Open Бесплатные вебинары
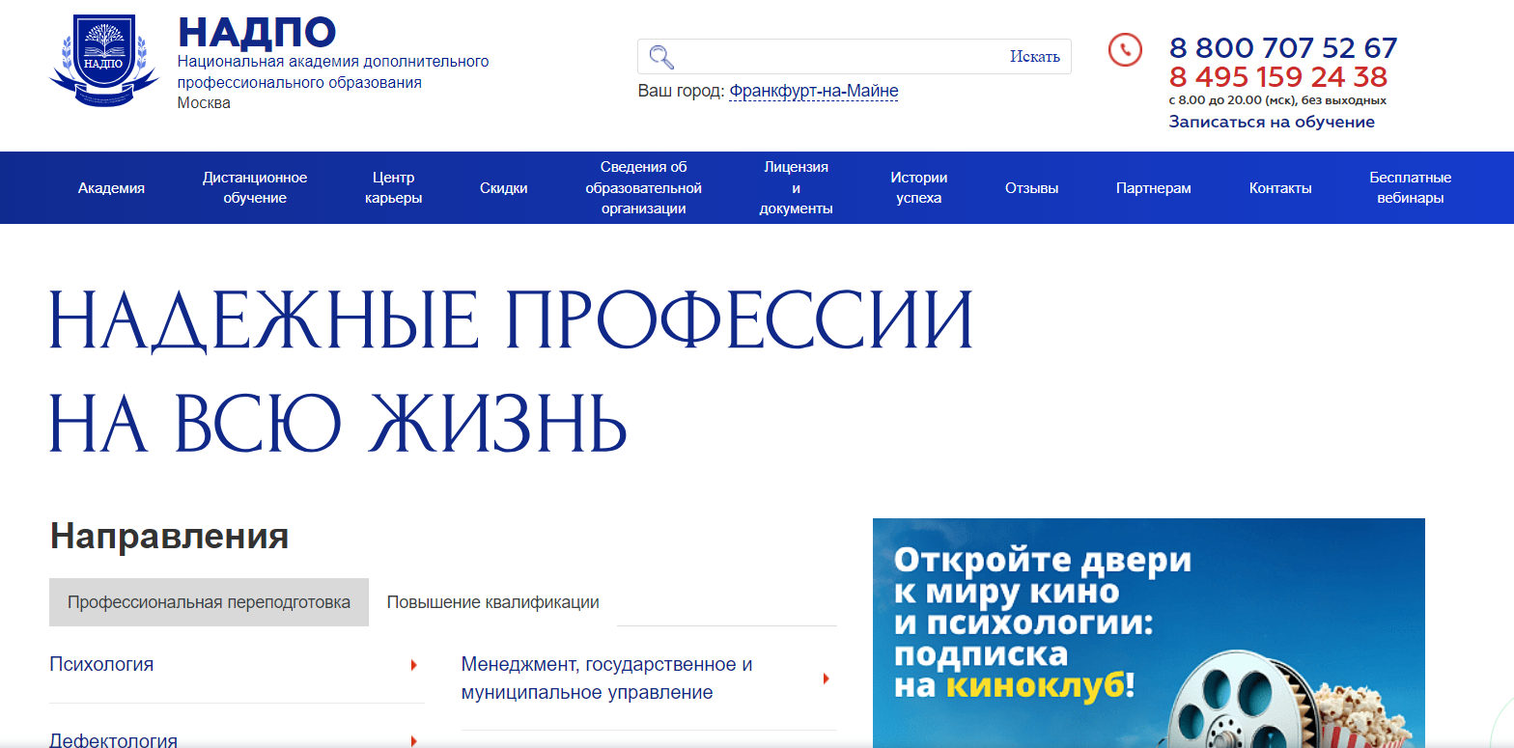1514x748 pixels. tap(1410, 187)
